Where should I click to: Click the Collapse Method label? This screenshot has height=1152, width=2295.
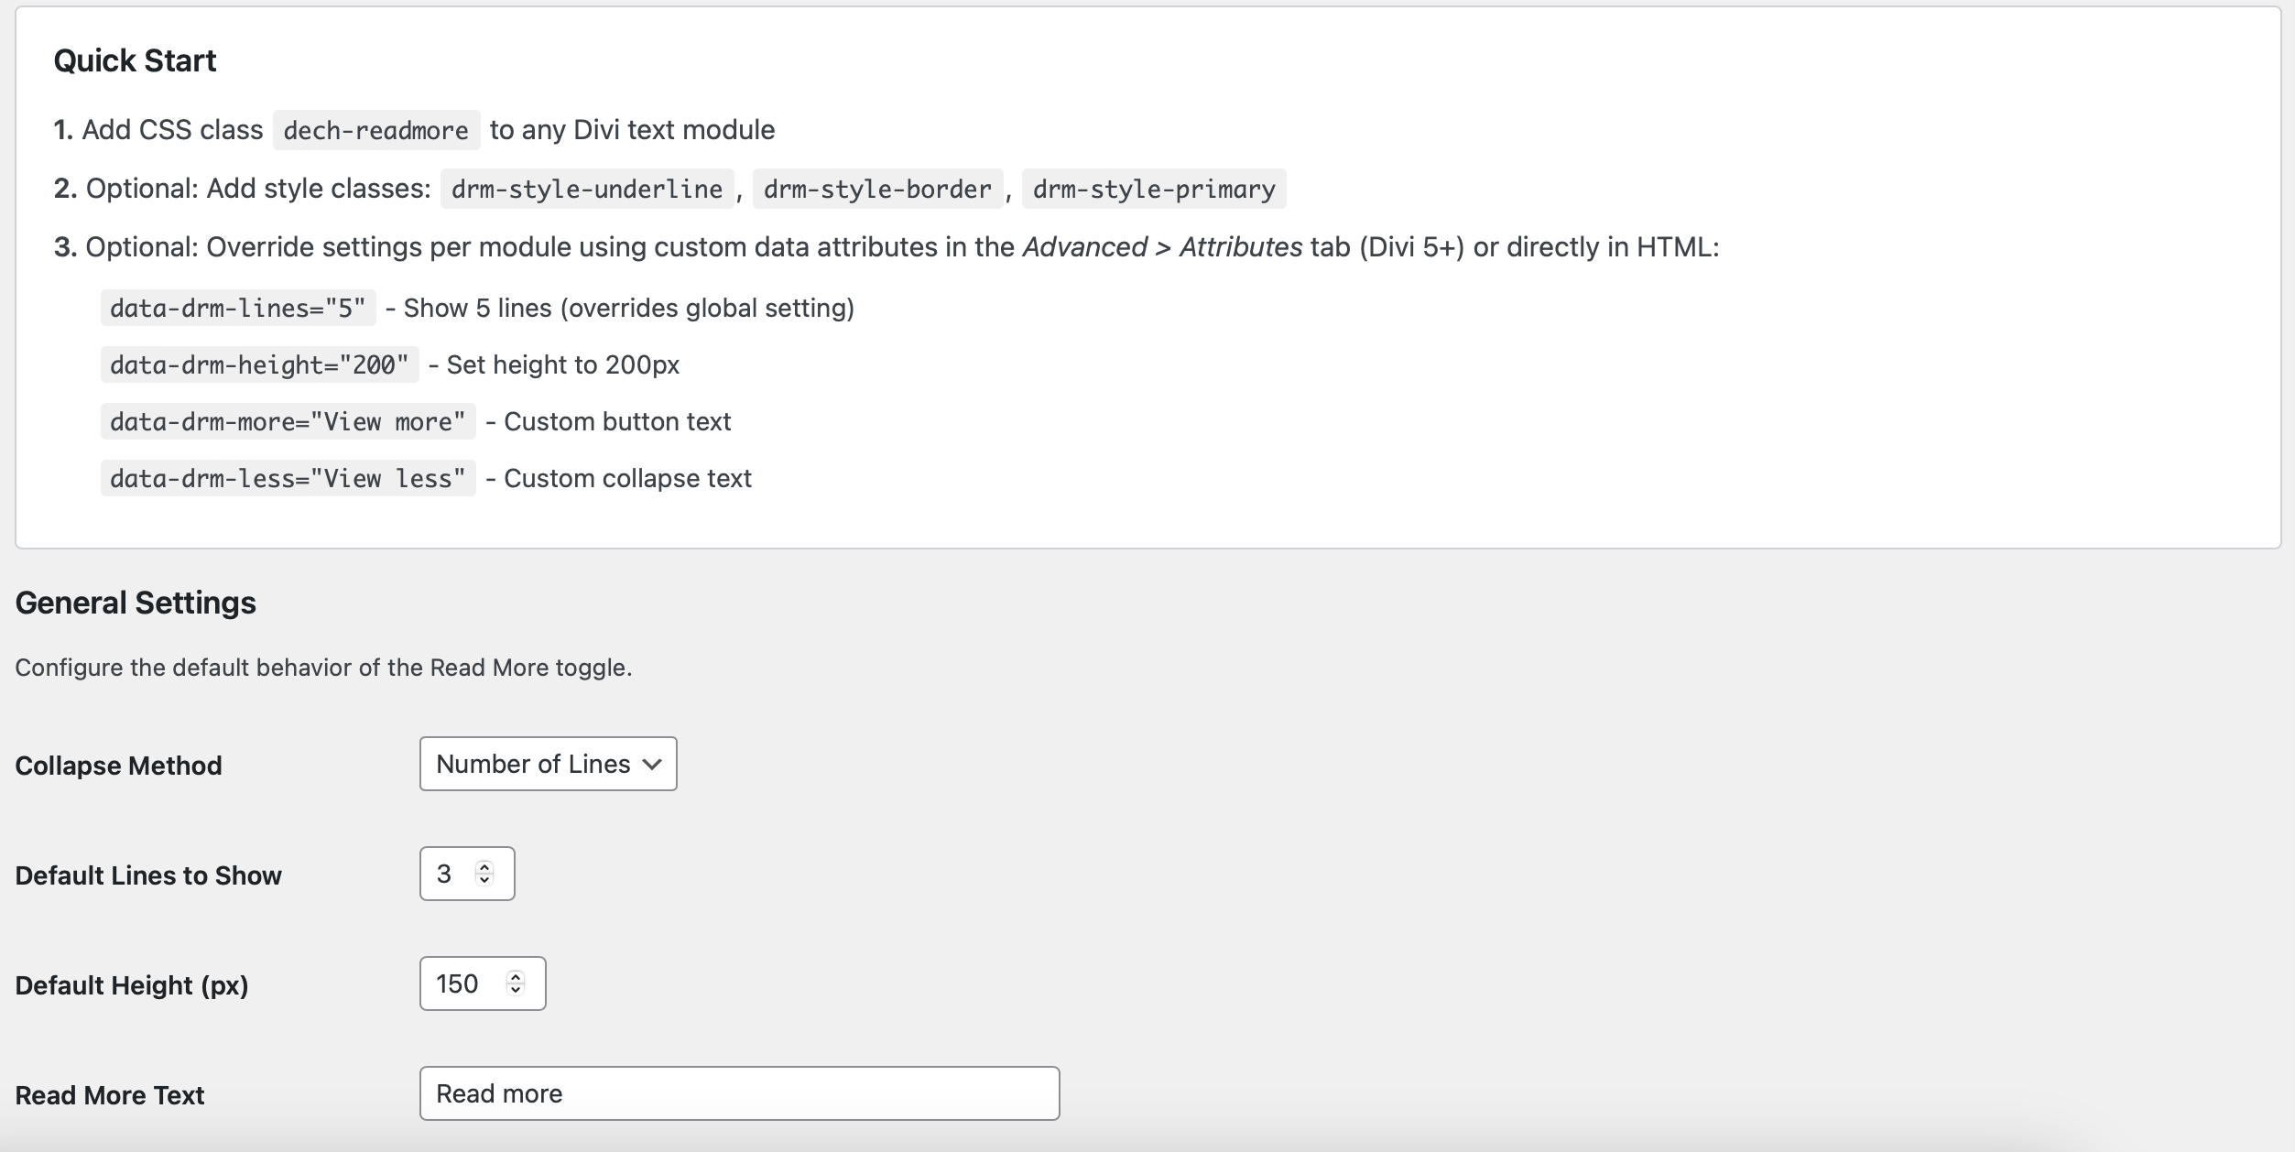tap(118, 766)
